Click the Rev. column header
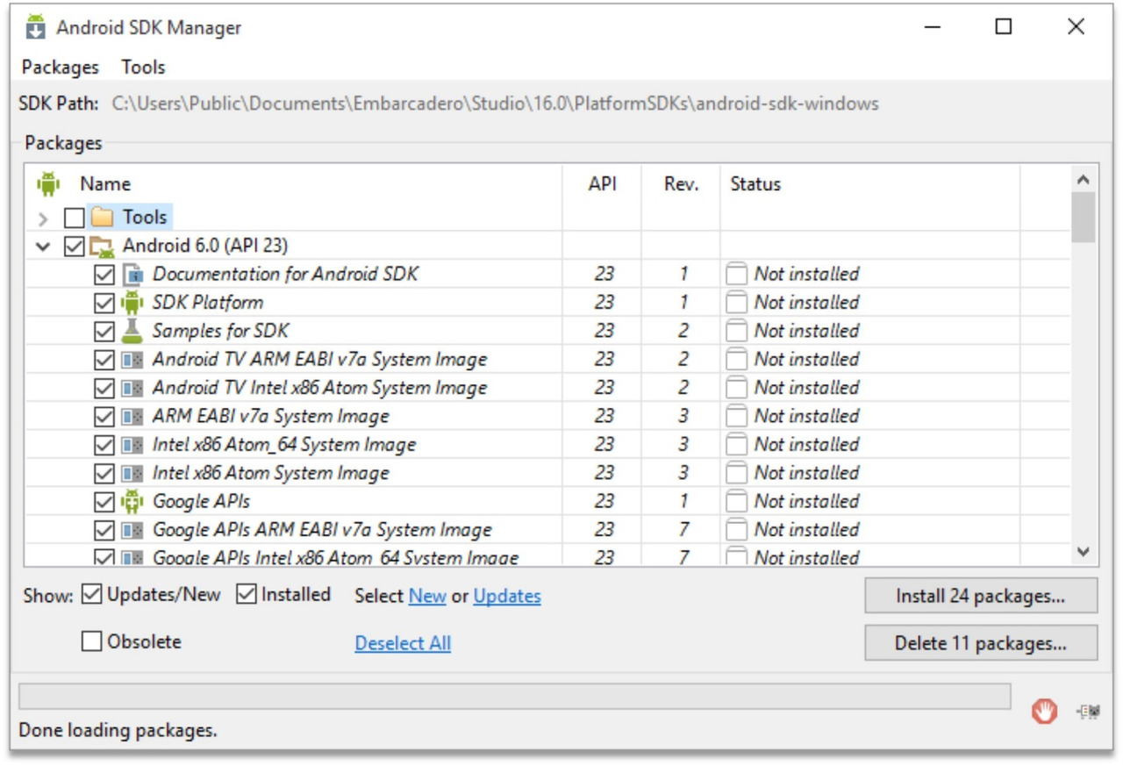 (682, 184)
